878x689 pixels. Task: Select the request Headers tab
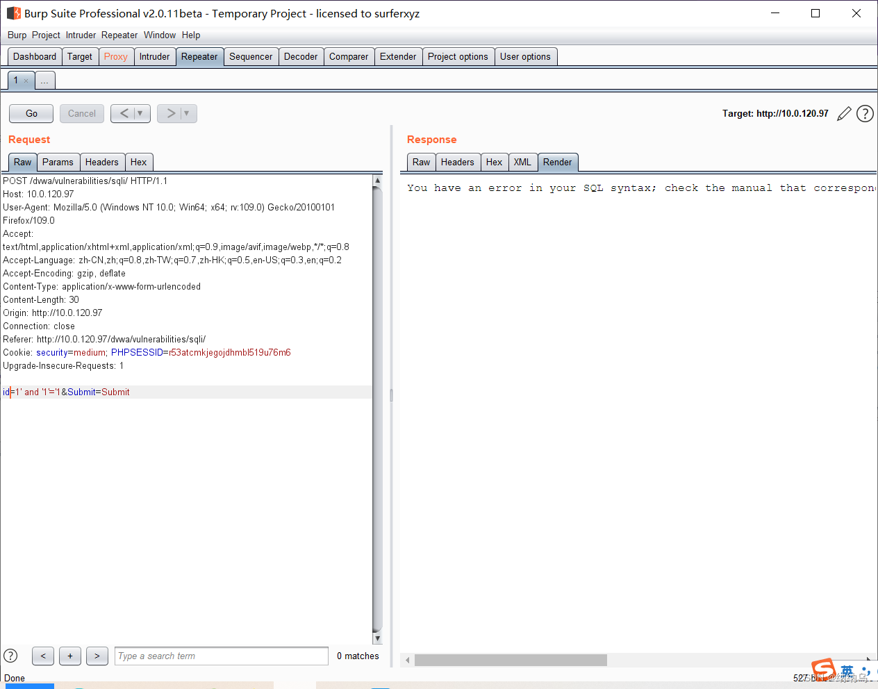click(x=102, y=162)
